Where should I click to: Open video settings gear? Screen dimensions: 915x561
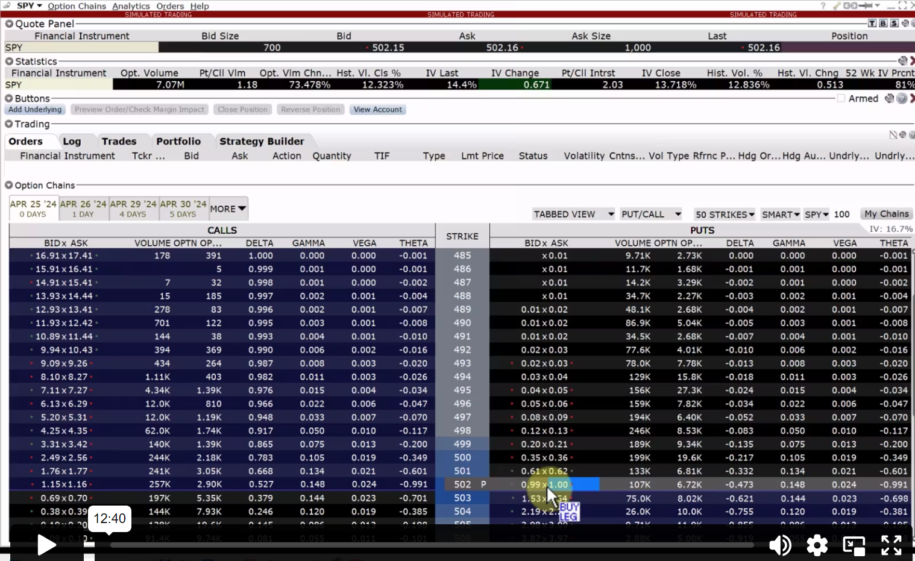point(817,545)
